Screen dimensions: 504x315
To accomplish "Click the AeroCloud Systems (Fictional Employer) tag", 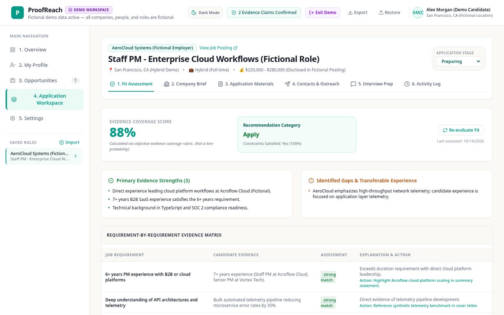I will pyautogui.click(x=152, y=48).
